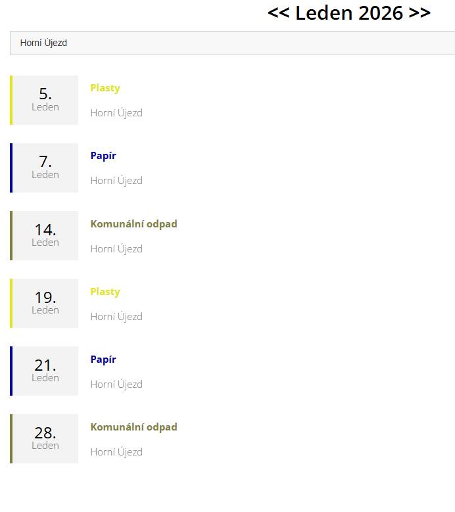The image size is (455, 512).
Task: Click the 19. Leden date box
Action: point(45,303)
